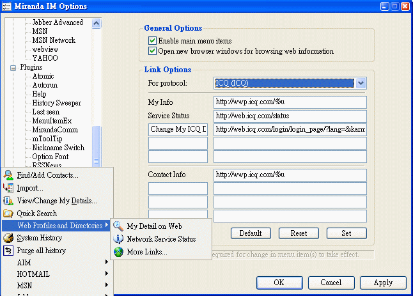
Task: Open the For protocol dropdown
Action: [x=361, y=83]
